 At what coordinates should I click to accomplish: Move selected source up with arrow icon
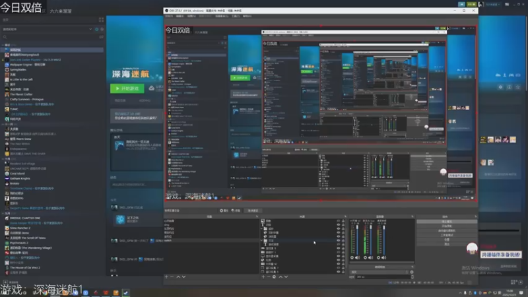(280, 277)
